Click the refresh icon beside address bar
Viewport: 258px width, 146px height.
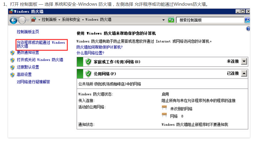[171, 20]
